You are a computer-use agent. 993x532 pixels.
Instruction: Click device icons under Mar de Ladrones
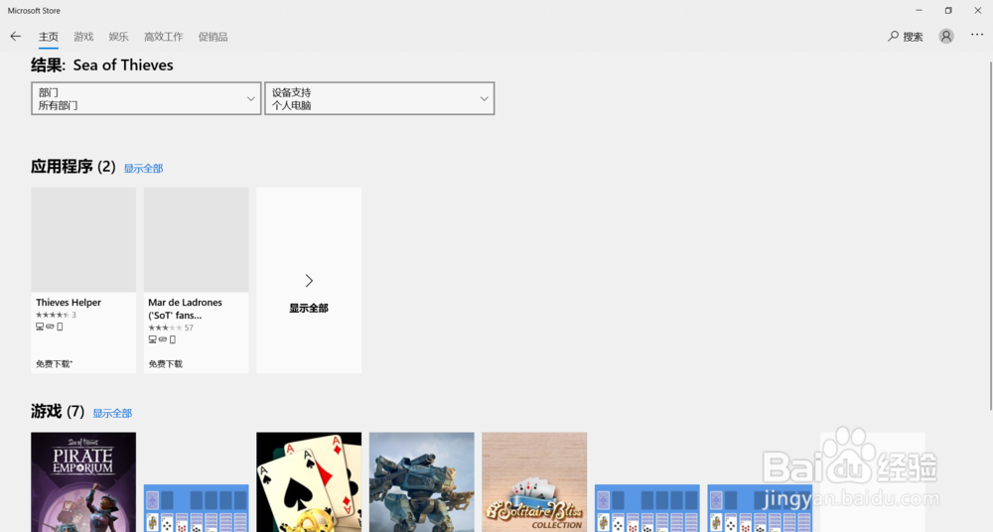pyautogui.click(x=162, y=339)
